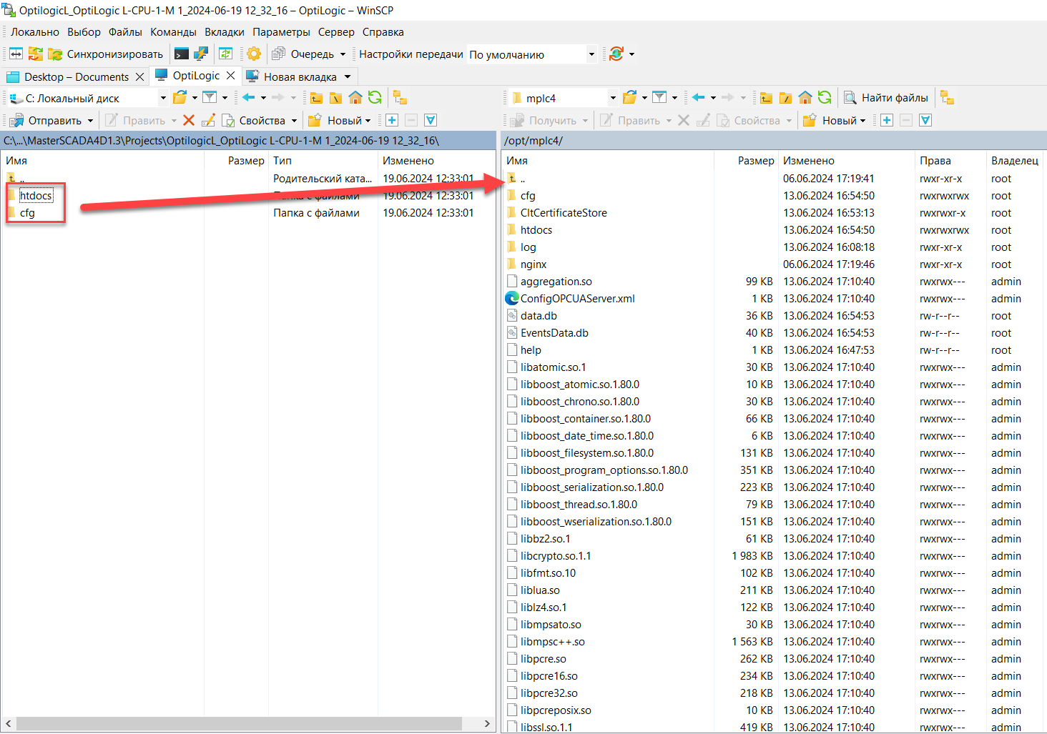Open session in PuTTY icon
Image resolution: width=1047 pixels, height=734 pixels.
(x=201, y=54)
